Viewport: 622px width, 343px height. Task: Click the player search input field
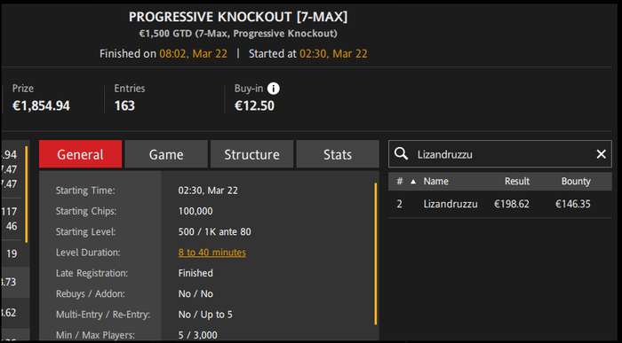pos(500,154)
